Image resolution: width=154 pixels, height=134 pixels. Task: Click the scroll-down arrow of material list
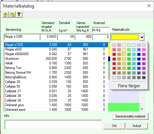142,109
